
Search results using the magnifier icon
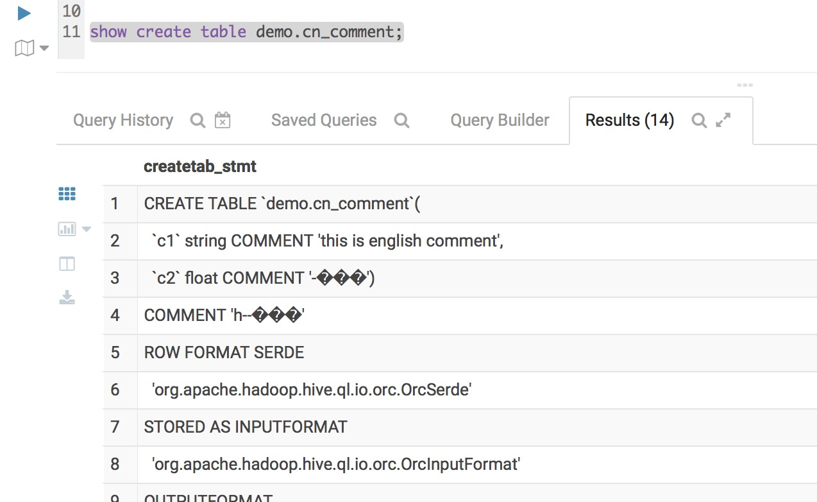[x=699, y=120]
